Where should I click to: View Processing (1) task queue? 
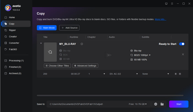pos(16,61)
